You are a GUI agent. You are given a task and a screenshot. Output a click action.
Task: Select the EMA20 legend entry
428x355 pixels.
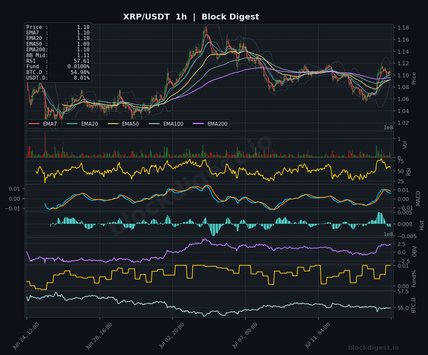(82, 124)
